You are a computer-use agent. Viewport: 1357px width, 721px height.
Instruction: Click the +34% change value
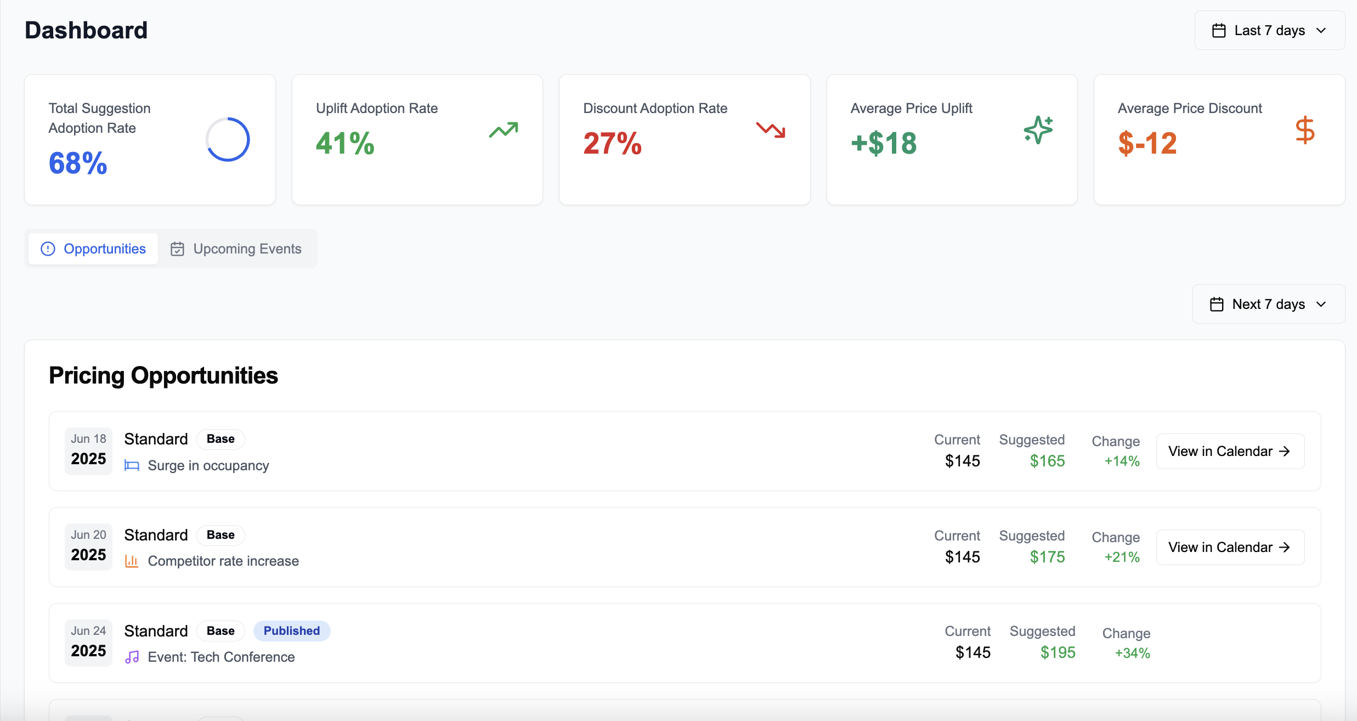[1132, 653]
